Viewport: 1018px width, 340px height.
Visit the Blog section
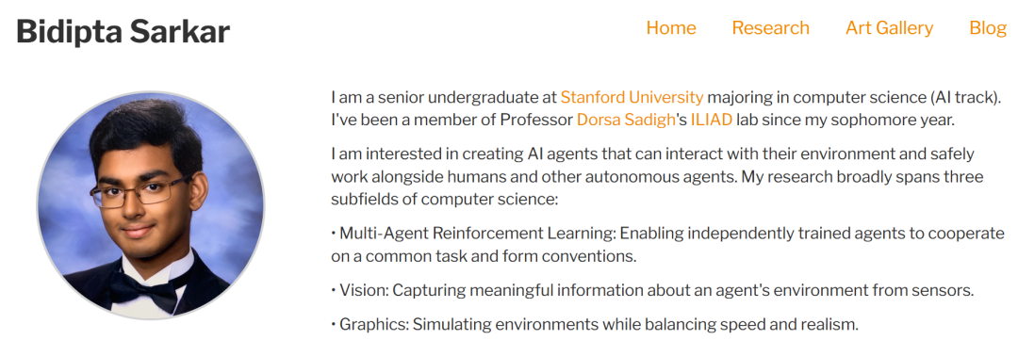point(988,28)
